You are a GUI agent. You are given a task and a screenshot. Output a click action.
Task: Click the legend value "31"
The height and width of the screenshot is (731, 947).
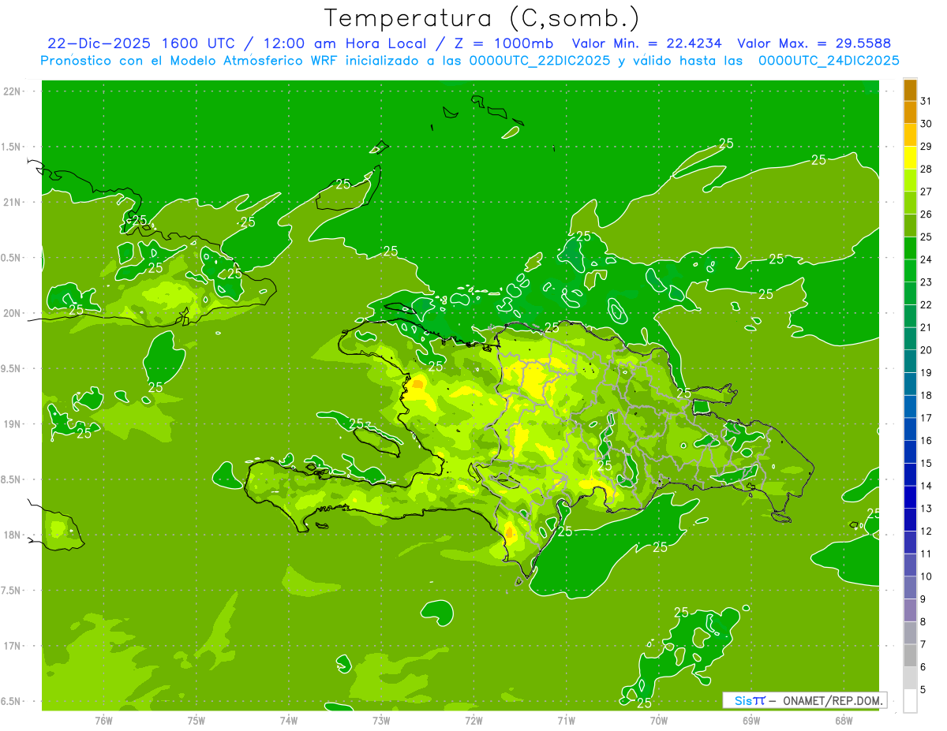coord(926,101)
